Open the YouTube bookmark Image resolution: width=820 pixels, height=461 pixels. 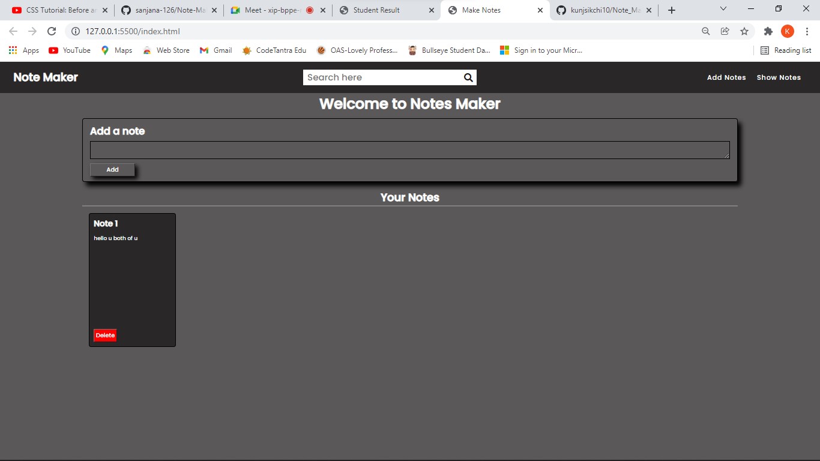pyautogui.click(x=70, y=50)
